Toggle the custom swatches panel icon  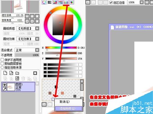66,2
